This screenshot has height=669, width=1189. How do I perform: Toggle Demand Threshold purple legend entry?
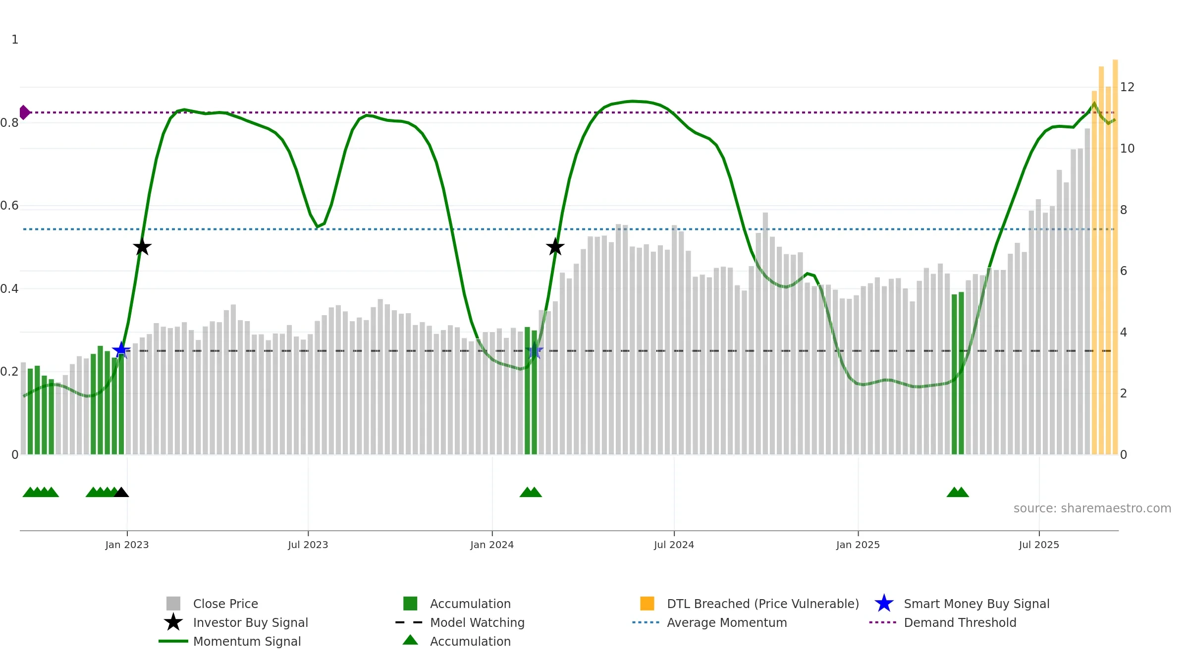[882, 622]
